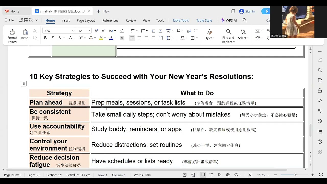Click the Format Painter tool
This screenshot has height=184, width=327.
pos(12,36)
